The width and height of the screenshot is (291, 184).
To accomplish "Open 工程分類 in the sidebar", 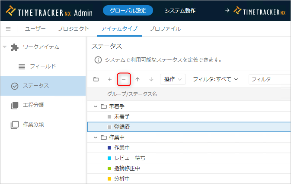I will click(33, 105).
